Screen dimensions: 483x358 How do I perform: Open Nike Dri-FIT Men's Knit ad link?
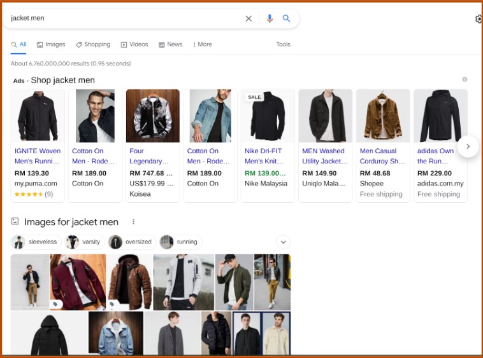264,156
